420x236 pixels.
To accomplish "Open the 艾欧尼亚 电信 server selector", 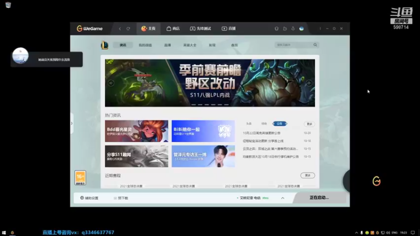I will tap(253, 198).
